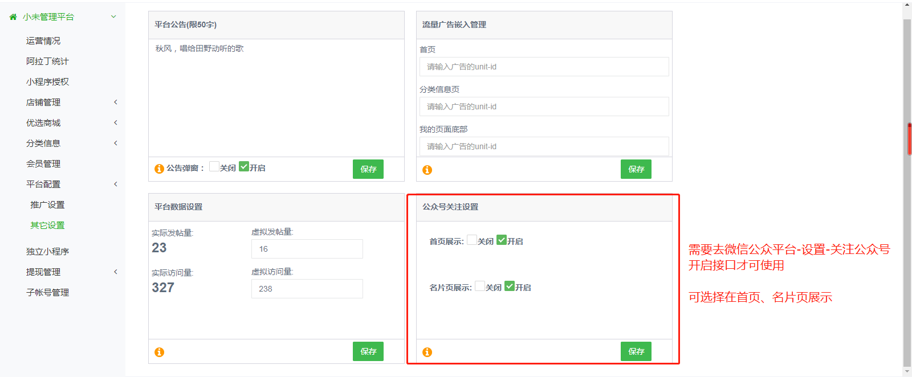912x377 pixels.
Task: Save the 公众号关注设置 panel
Action: pyautogui.click(x=636, y=351)
